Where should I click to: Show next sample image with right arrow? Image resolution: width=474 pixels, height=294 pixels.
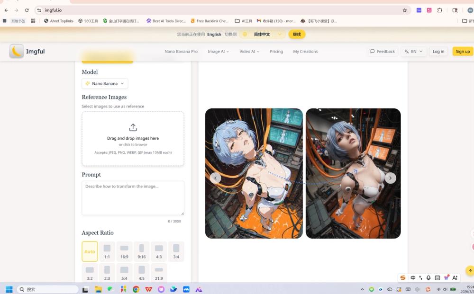[390, 178]
